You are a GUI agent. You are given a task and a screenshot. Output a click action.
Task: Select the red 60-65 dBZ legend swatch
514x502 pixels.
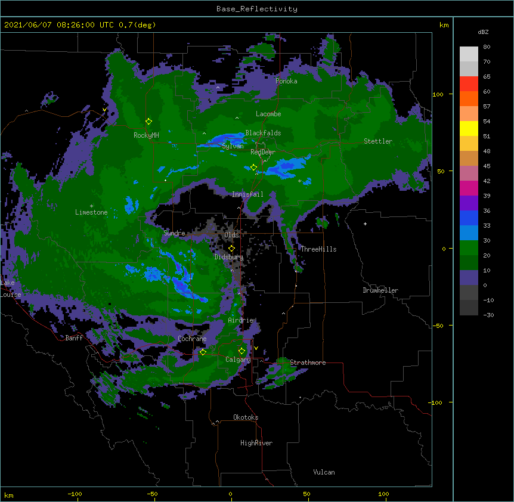click(x=469, y=84)
